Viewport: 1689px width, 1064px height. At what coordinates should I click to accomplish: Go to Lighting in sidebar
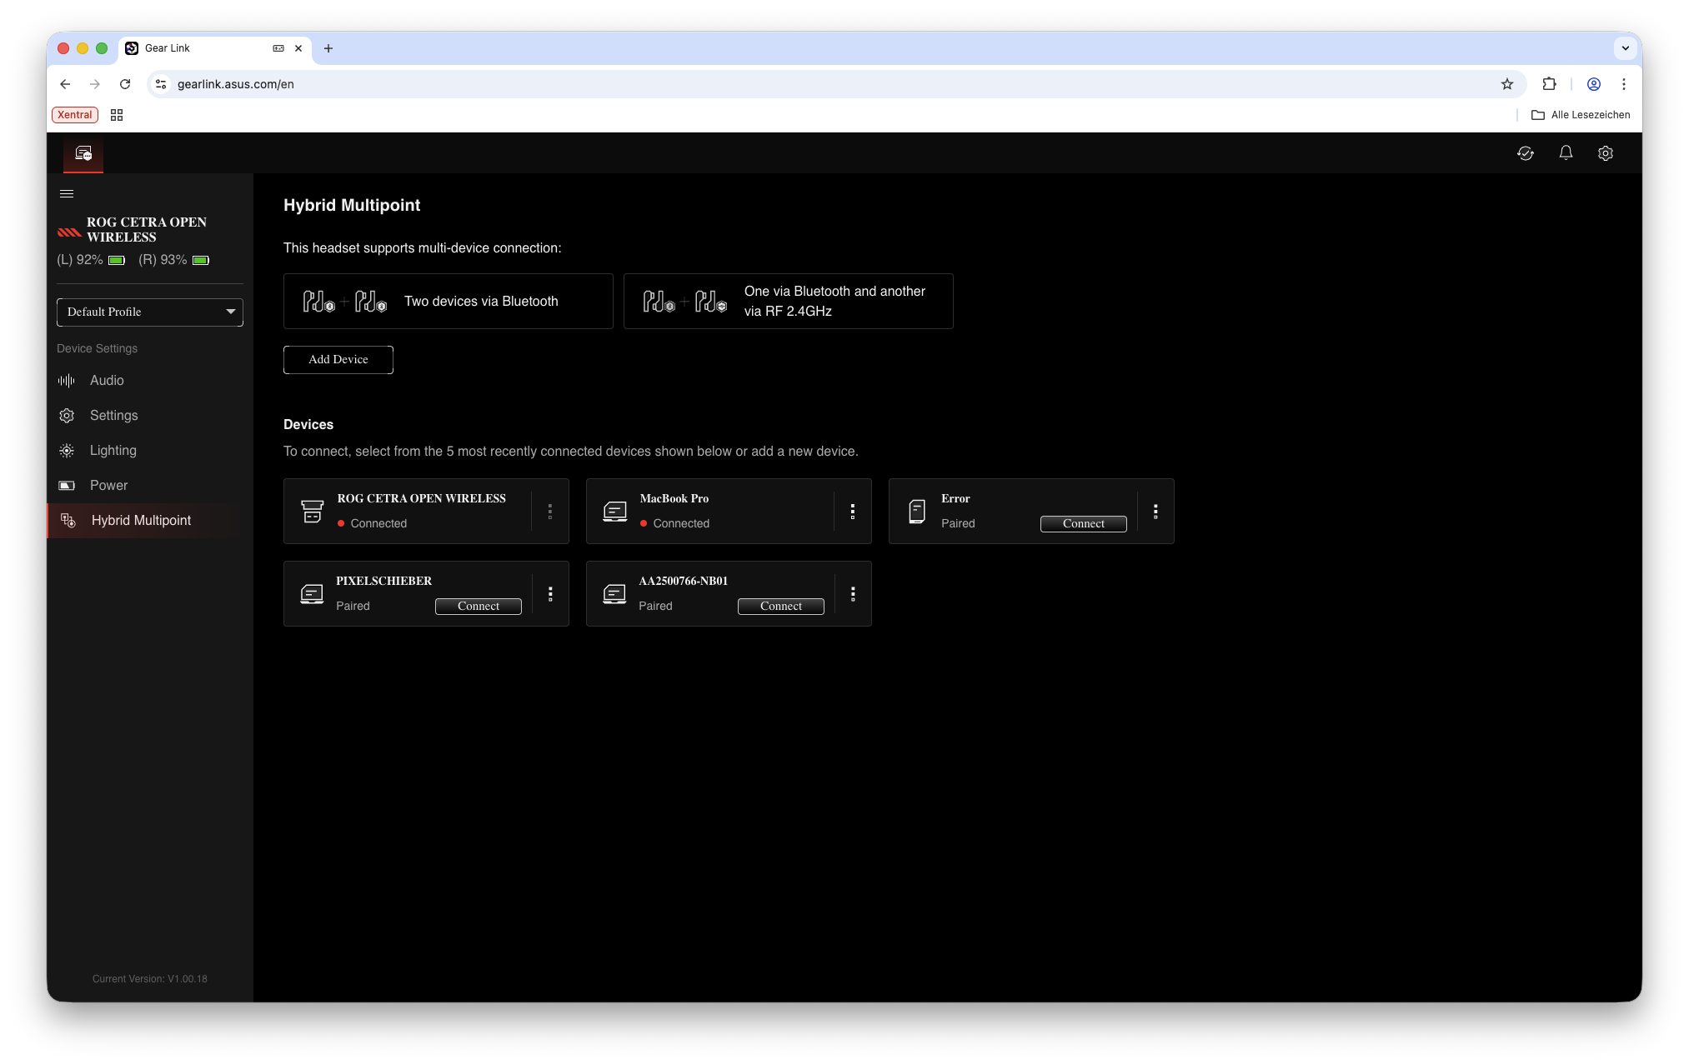113,451
